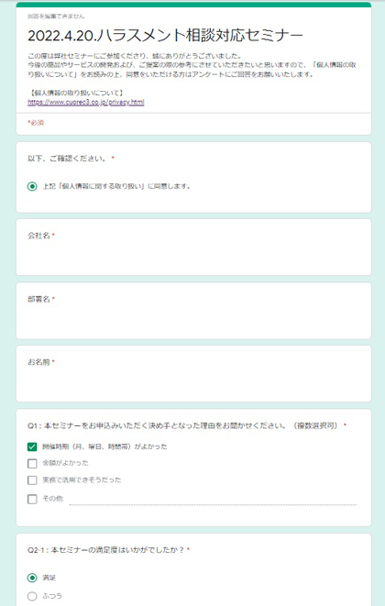This screenshot has height=606, width=385.
Task: Tick the 実務で活用できそうだった checkbox
Action: point(32,480)
